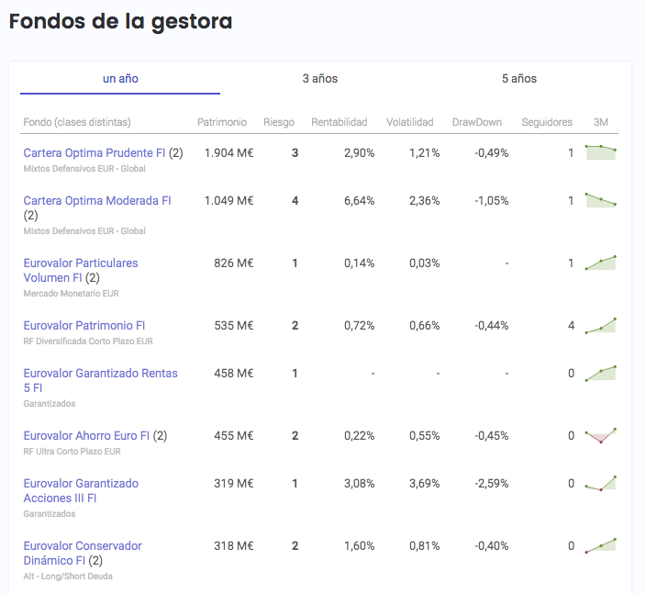Click the 'Fondos de la gestora' heading
The image size is (646, 594).
121,21
